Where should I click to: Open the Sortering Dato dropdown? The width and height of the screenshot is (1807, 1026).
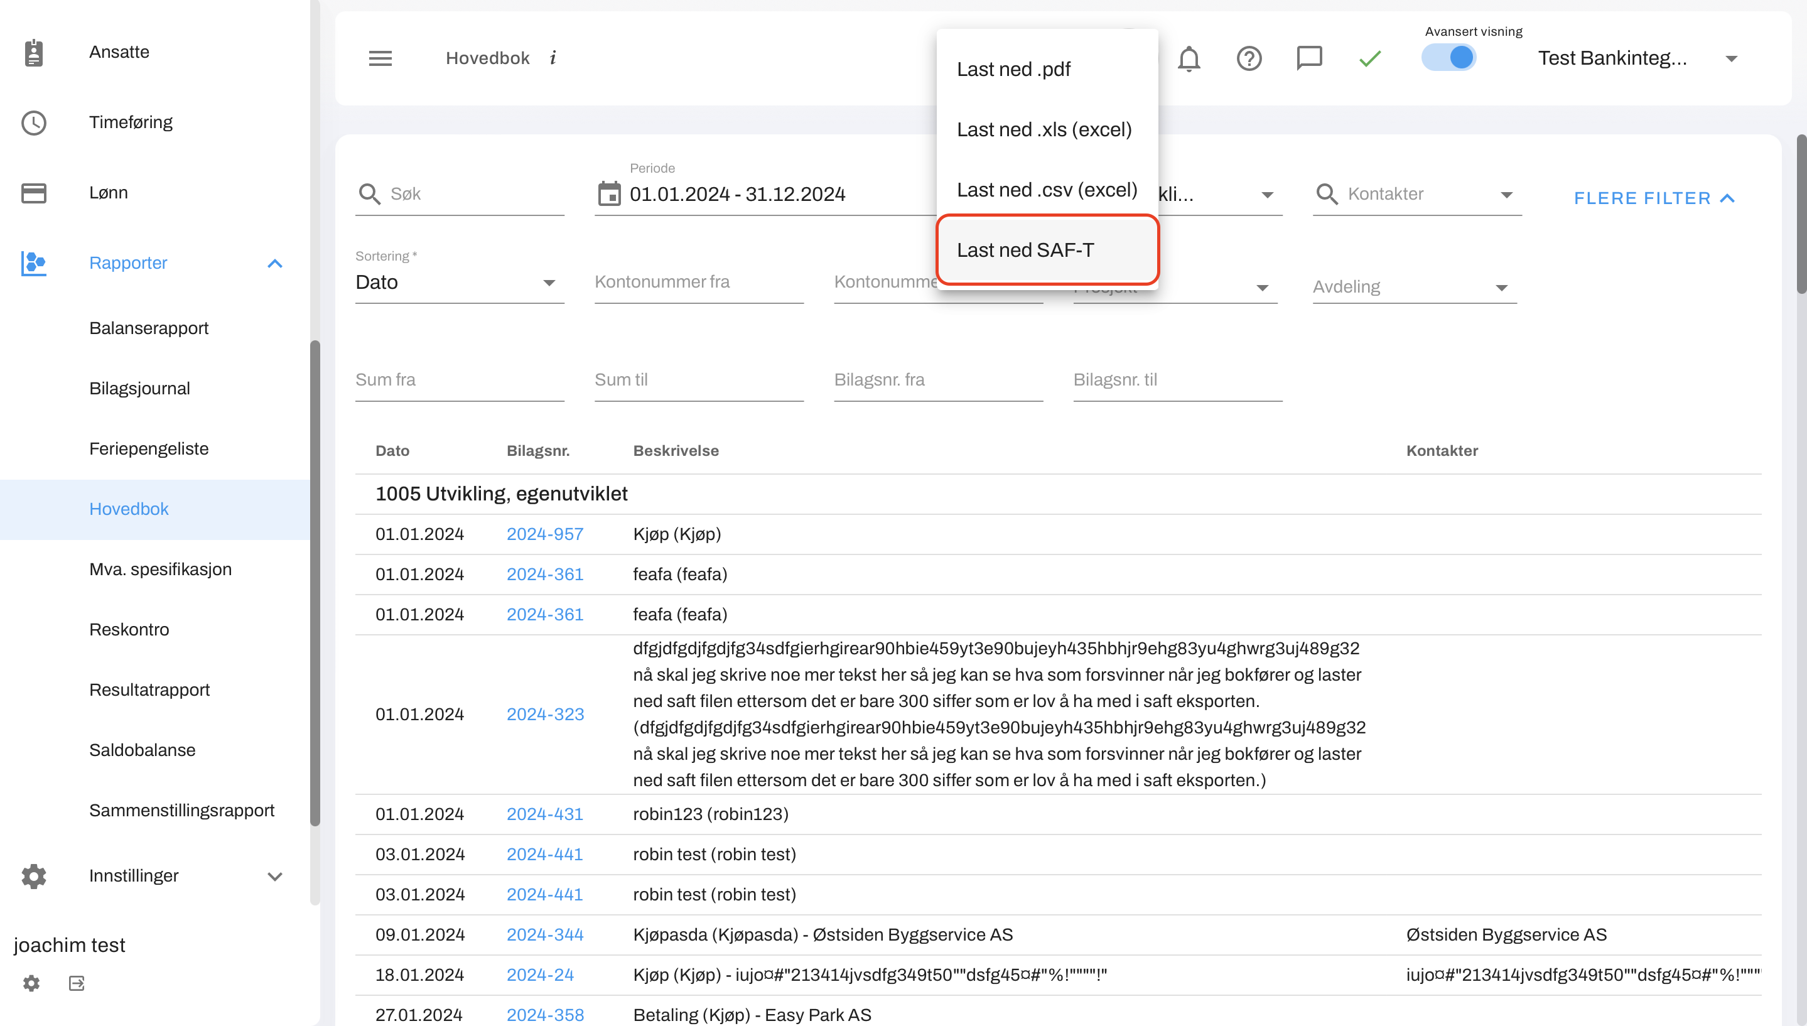tap(458, 283)
